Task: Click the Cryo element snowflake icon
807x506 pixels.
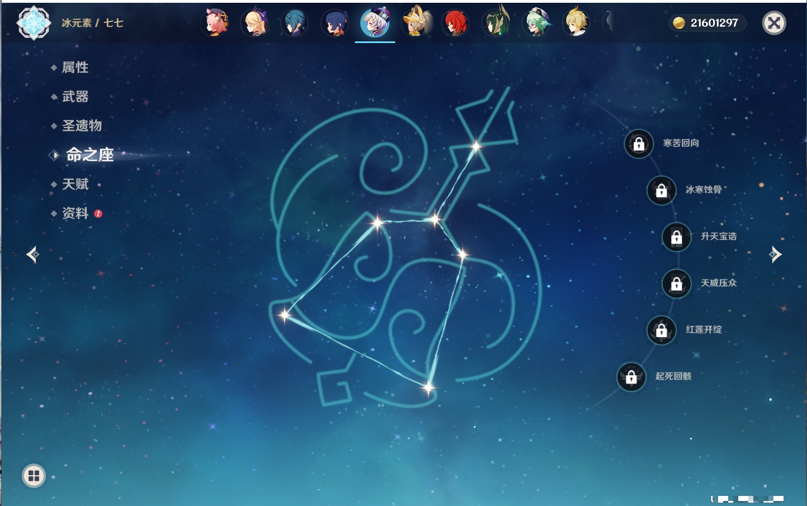Action: pyautogui.click(x=34, y=23)
